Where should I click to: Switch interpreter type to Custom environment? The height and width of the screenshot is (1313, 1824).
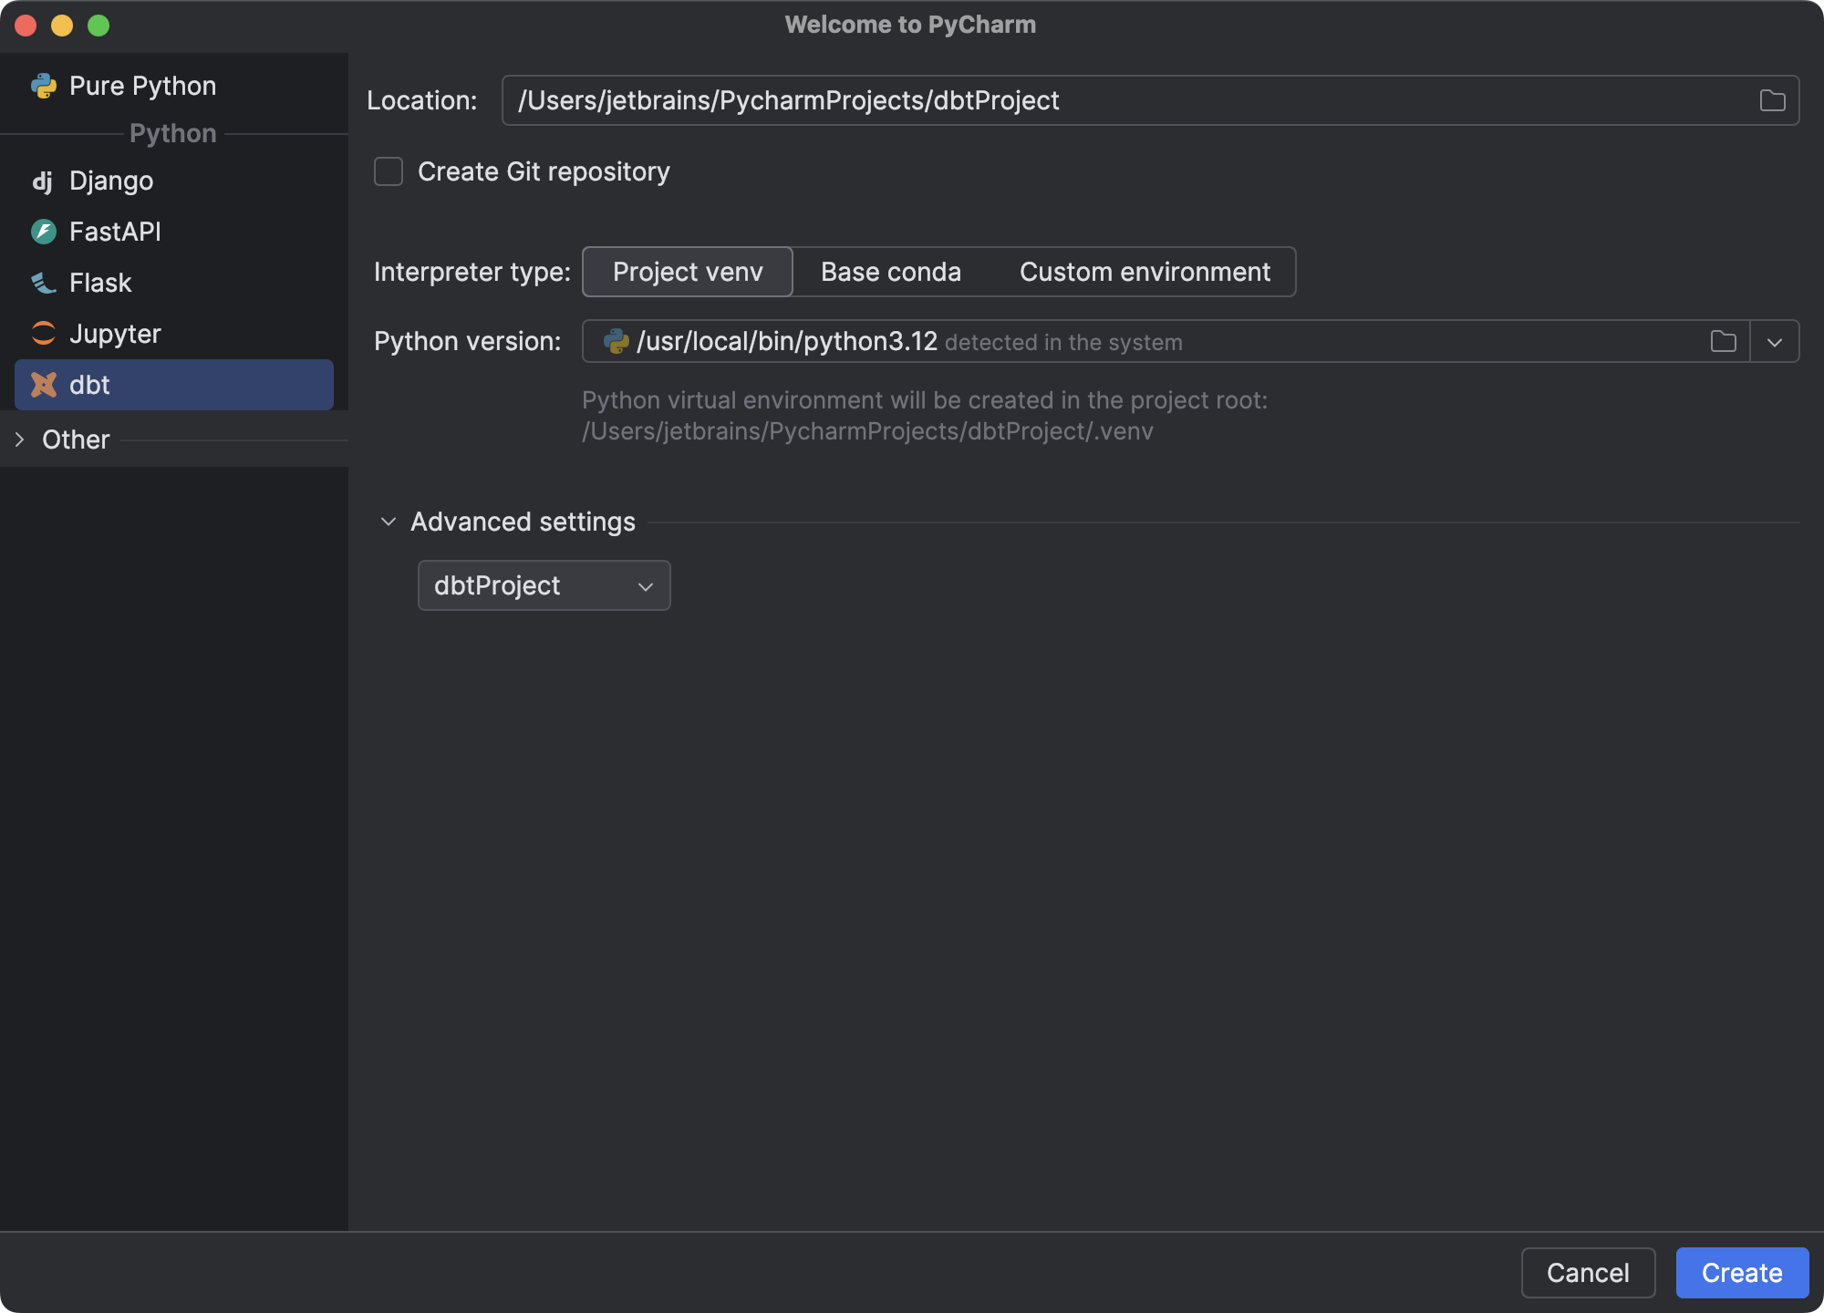click(x=1145, y=272)
